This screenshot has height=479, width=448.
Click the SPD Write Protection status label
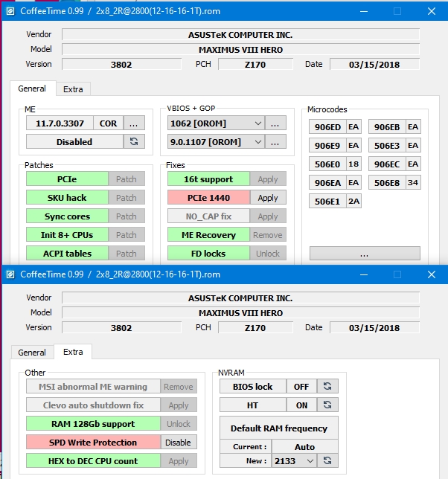(93, 443)
